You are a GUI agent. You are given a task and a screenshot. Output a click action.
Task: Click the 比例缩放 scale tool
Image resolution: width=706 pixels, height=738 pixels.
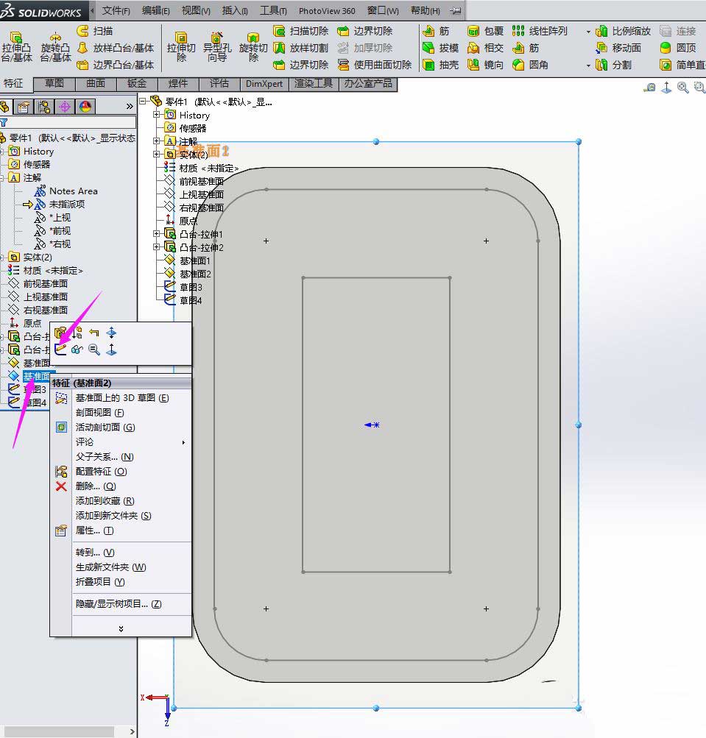tap(623, 31)
